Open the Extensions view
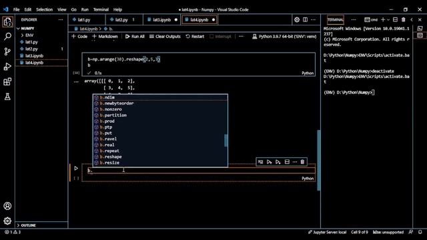427x240 pixels. pos(7,81)
